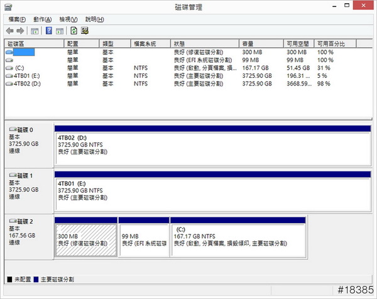
Task: Toggle the show/hide console tree icon
Action: click(x=35, y=30)
